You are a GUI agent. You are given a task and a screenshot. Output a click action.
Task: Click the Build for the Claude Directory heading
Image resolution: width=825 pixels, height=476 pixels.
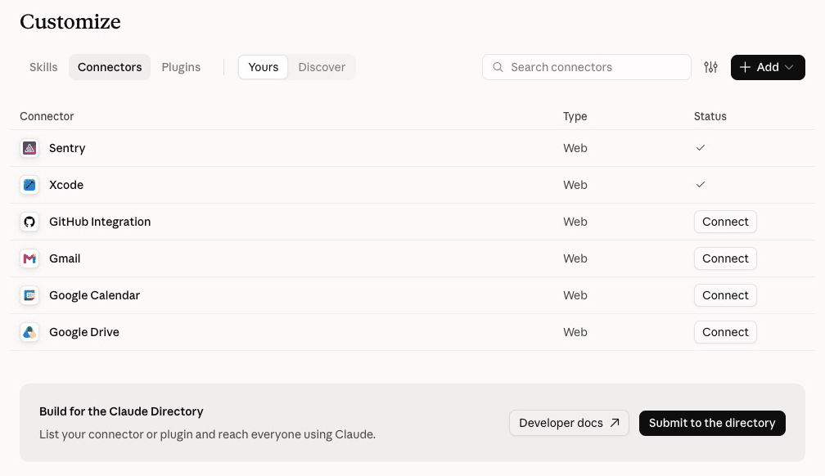[x=121, y=411]
